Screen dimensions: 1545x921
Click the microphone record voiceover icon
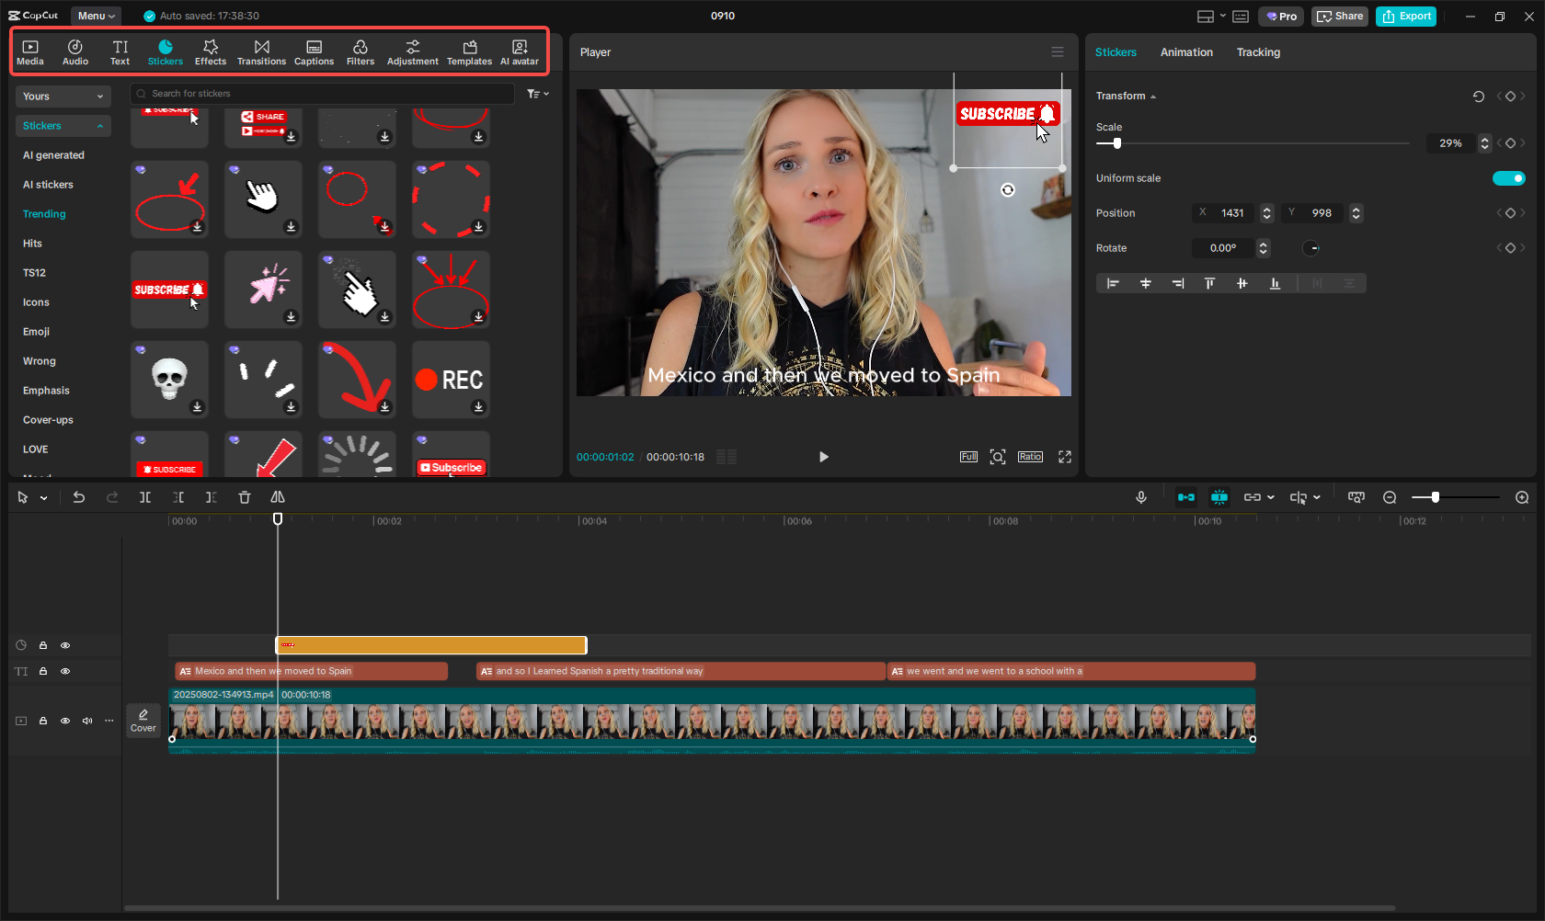pos(1140,497)
